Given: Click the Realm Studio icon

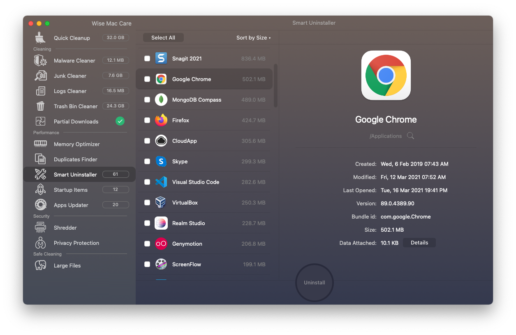Looking at the screenshot, I should pyautogui.click(x=161, y=223).
